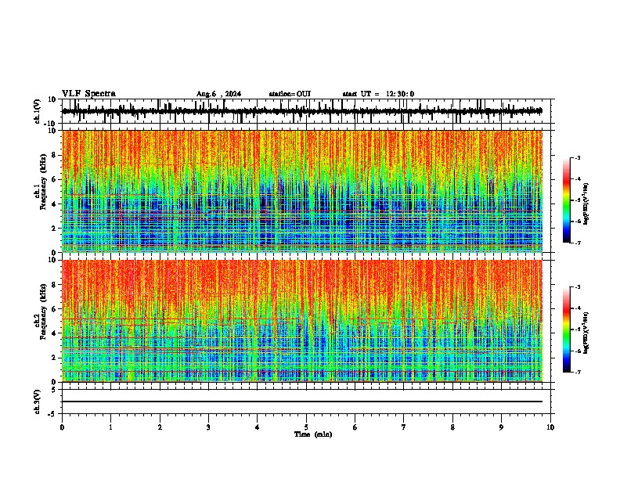Click the "4" kHz tick on ch.2 spectrogram
Screen dimensions: 620x479
pyautogui.click(x=55, y=333)
